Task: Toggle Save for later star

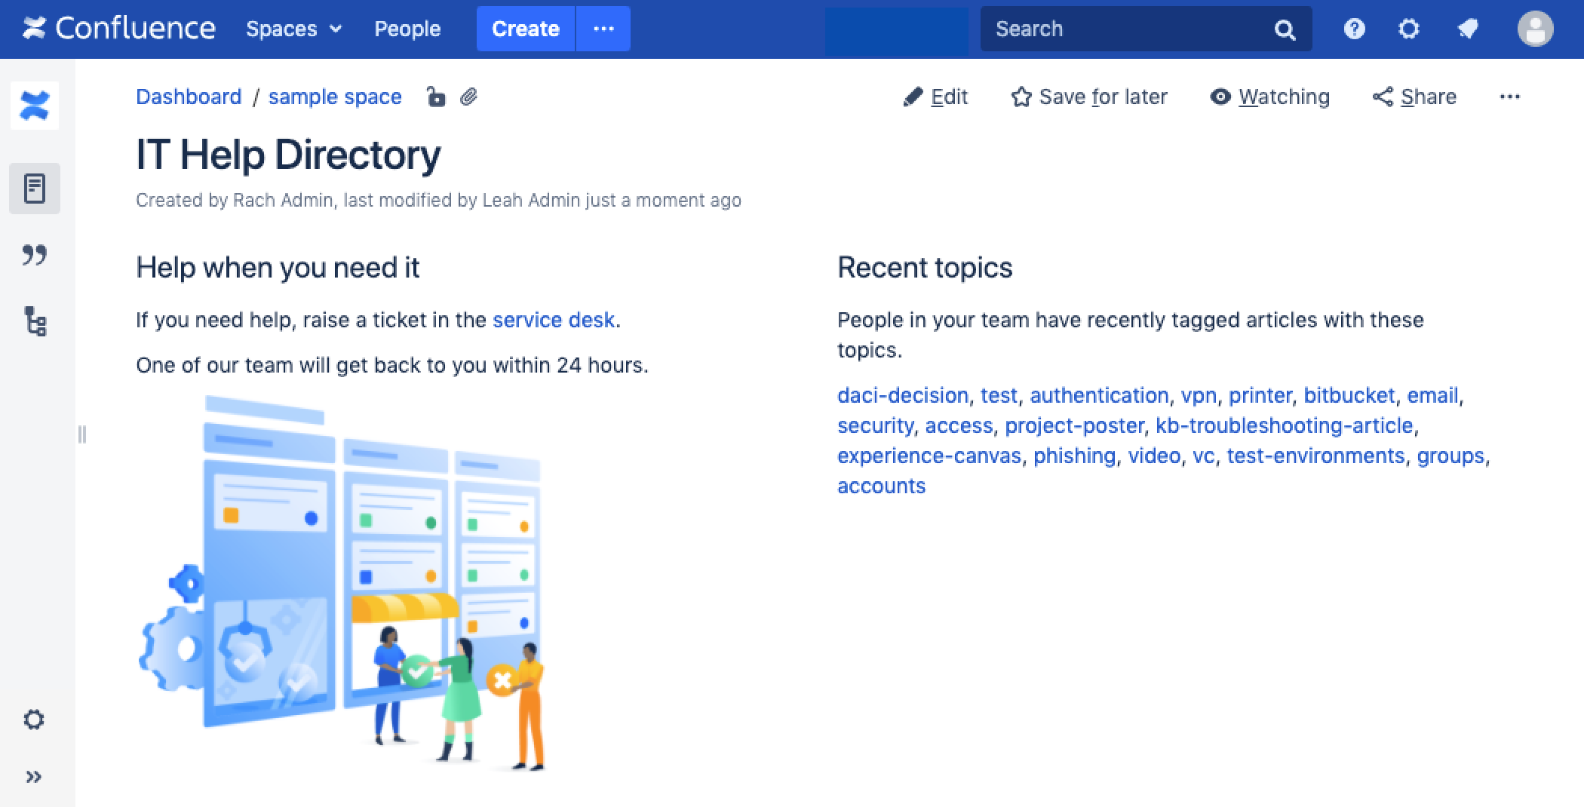Action: pos(1089,97)
